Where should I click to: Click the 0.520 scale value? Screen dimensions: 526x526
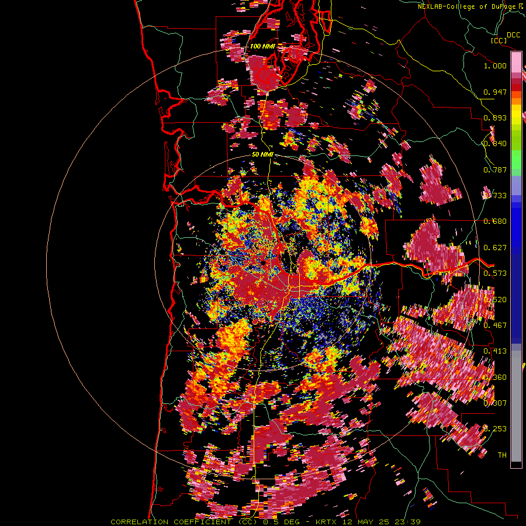click(495, 300)
